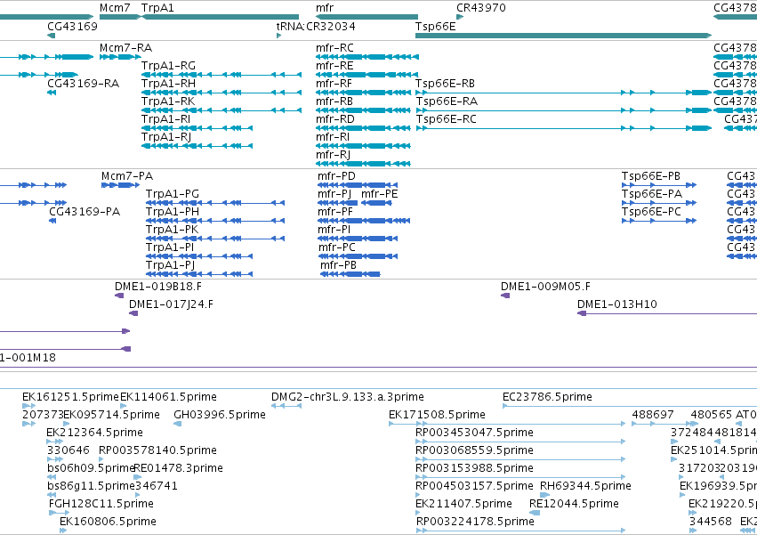The image size is (757, 535).
Task: Select the mfr-PE protein
Action: click(x=376, y=203)
